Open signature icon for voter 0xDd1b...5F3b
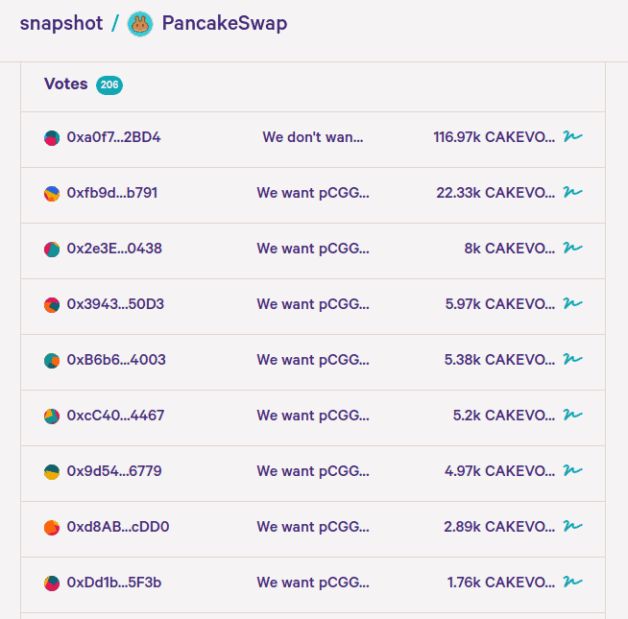The image size is (628, 619). pos(573,583)
